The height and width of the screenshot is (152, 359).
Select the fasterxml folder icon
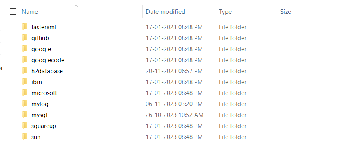click(25, 27)
